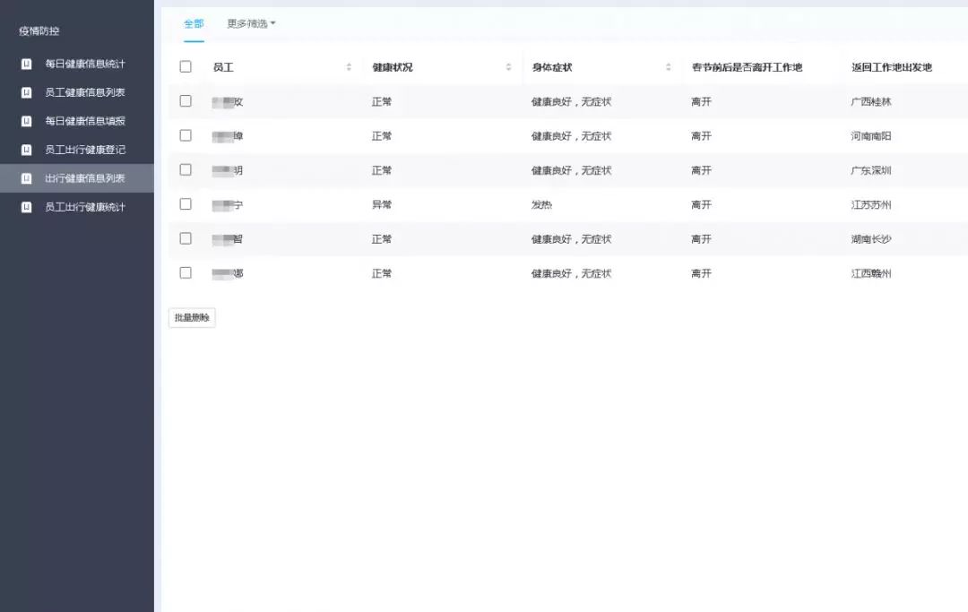Sort by 员工 column arrows icon

point(349,67)
